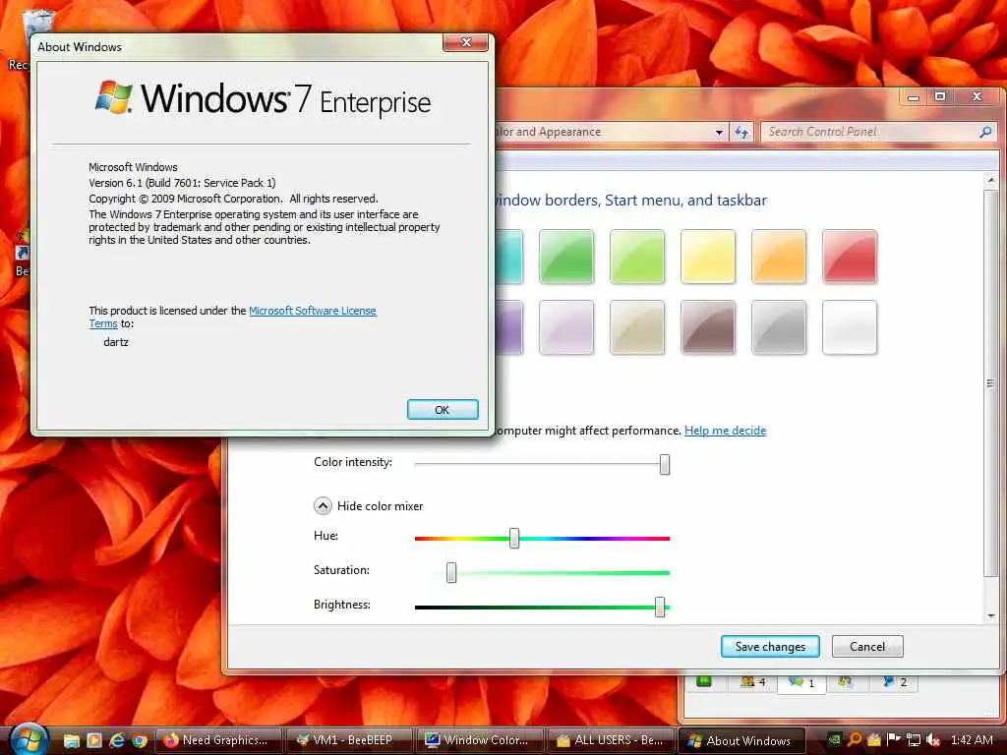Select About Windows taskbar button

pos(741,740)
